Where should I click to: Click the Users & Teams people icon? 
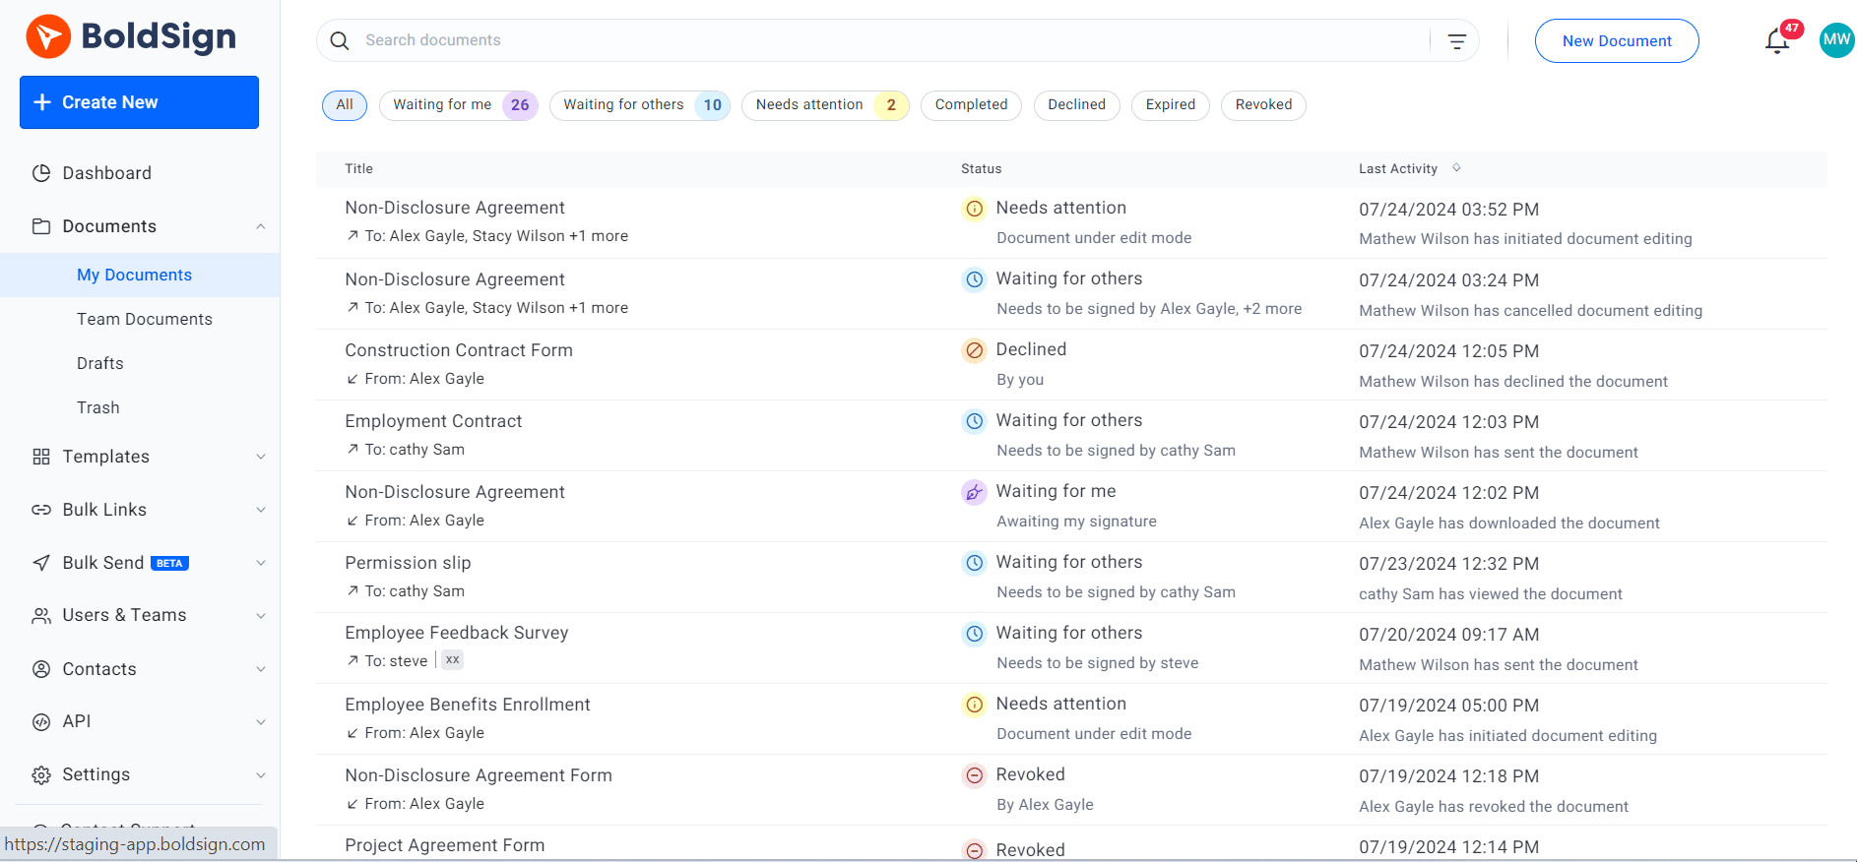point(41,616)
